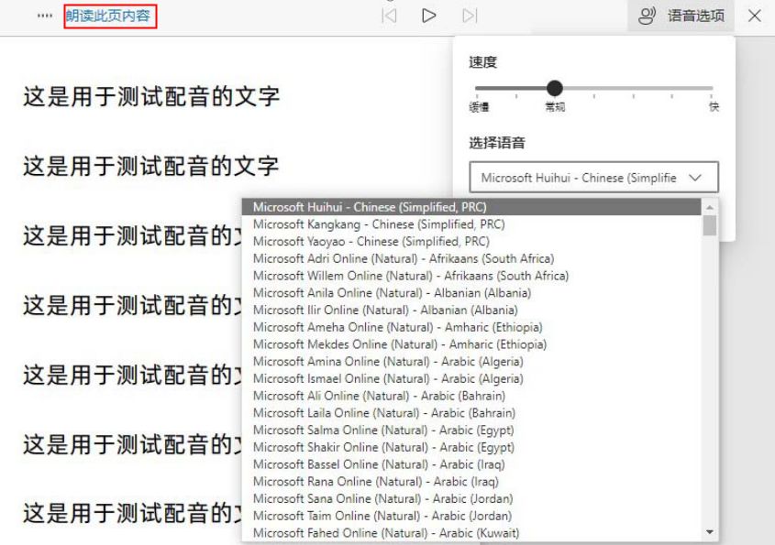The image size is (775, 545).
Task: Click the speed slider handle at 常规
Action: click(555, 88)
